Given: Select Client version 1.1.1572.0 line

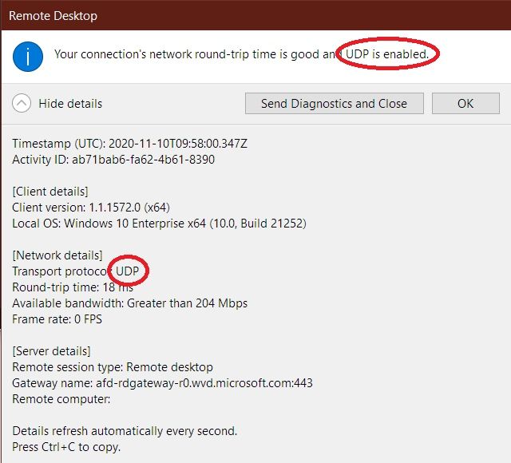Looking at the screenshot, I should click(x=91, y=208).
